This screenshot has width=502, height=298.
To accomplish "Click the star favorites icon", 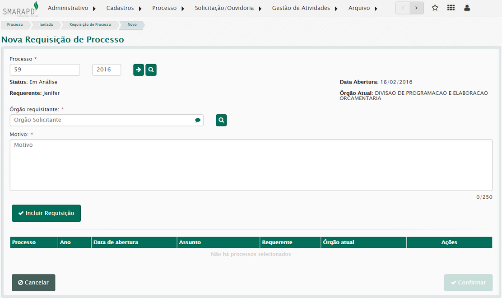I will tap(435, 8).
